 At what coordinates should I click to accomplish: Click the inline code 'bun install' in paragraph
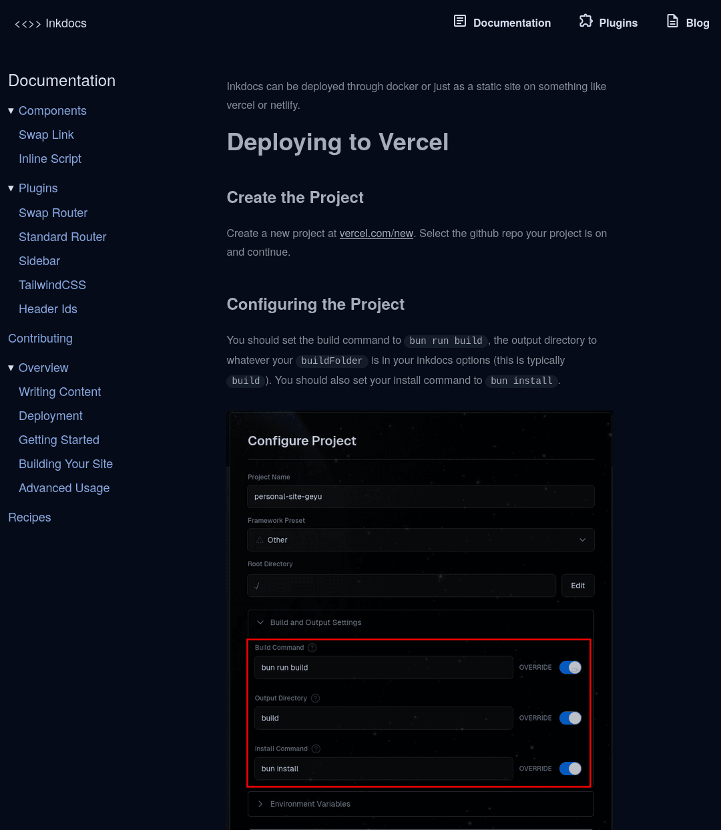pos(521,381)
